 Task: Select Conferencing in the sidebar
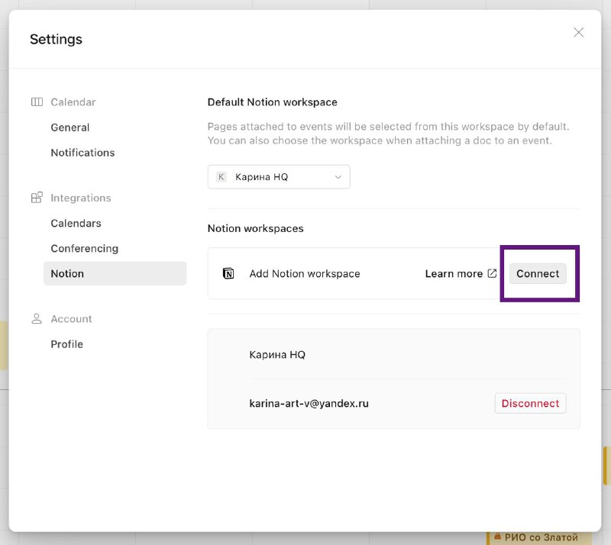pos(85,249)
